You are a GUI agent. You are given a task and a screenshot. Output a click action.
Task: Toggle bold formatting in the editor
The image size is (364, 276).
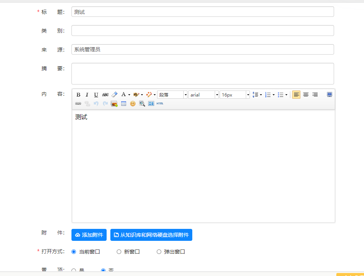(78, 95)
